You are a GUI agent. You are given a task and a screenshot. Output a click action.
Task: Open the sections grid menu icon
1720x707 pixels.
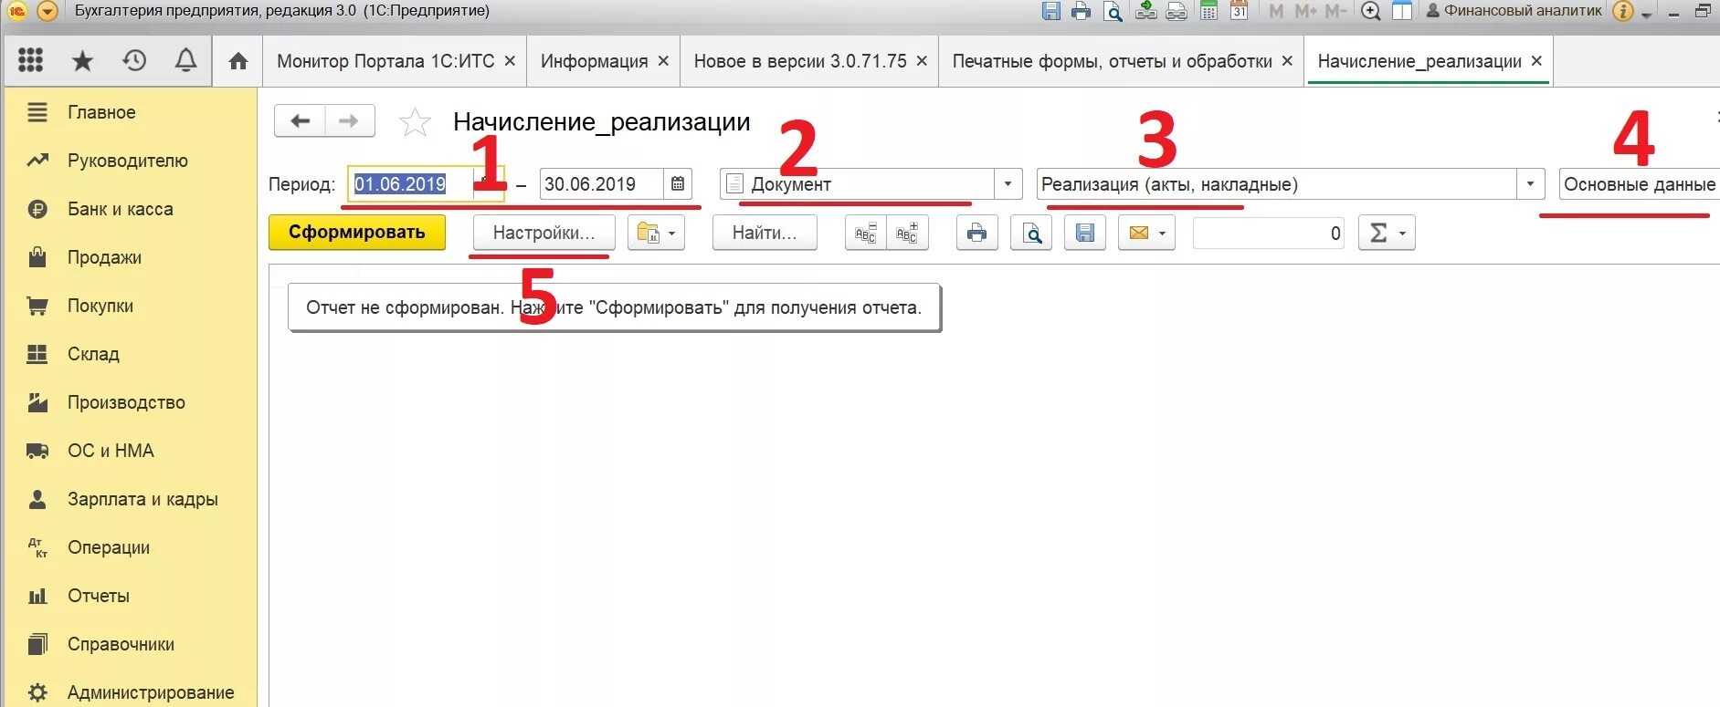pos(30,60)
